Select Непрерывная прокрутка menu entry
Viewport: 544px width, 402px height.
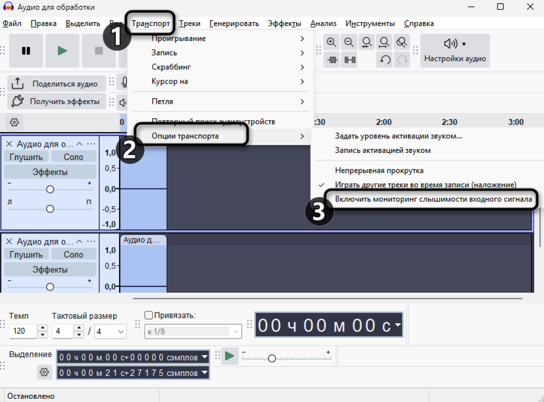[379, 171]
